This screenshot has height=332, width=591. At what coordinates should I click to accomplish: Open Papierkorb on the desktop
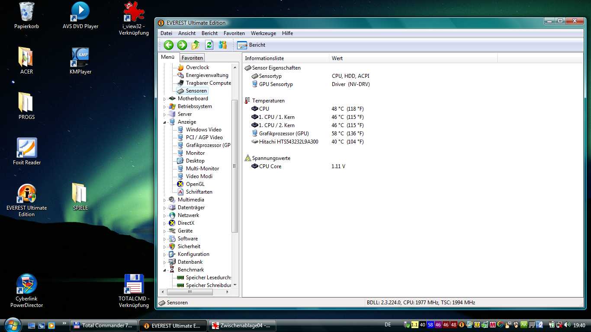[26, 16]
